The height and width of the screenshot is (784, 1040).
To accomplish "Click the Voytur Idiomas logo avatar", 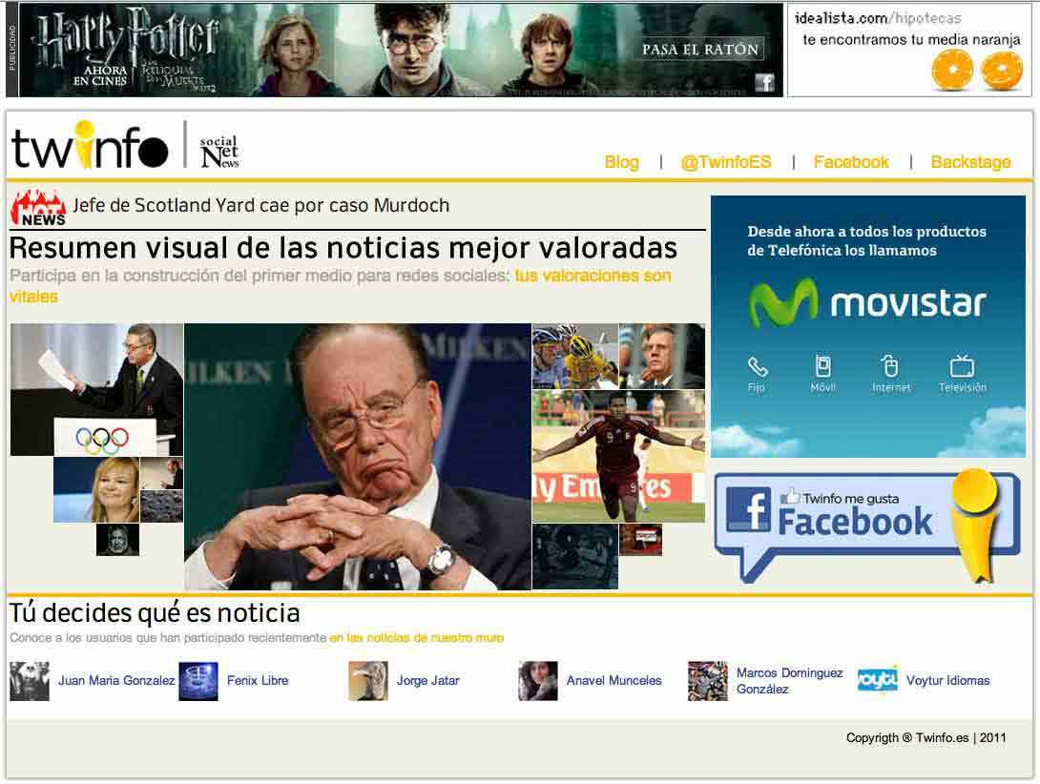I will pyautogui.click(x=878, y=679).
